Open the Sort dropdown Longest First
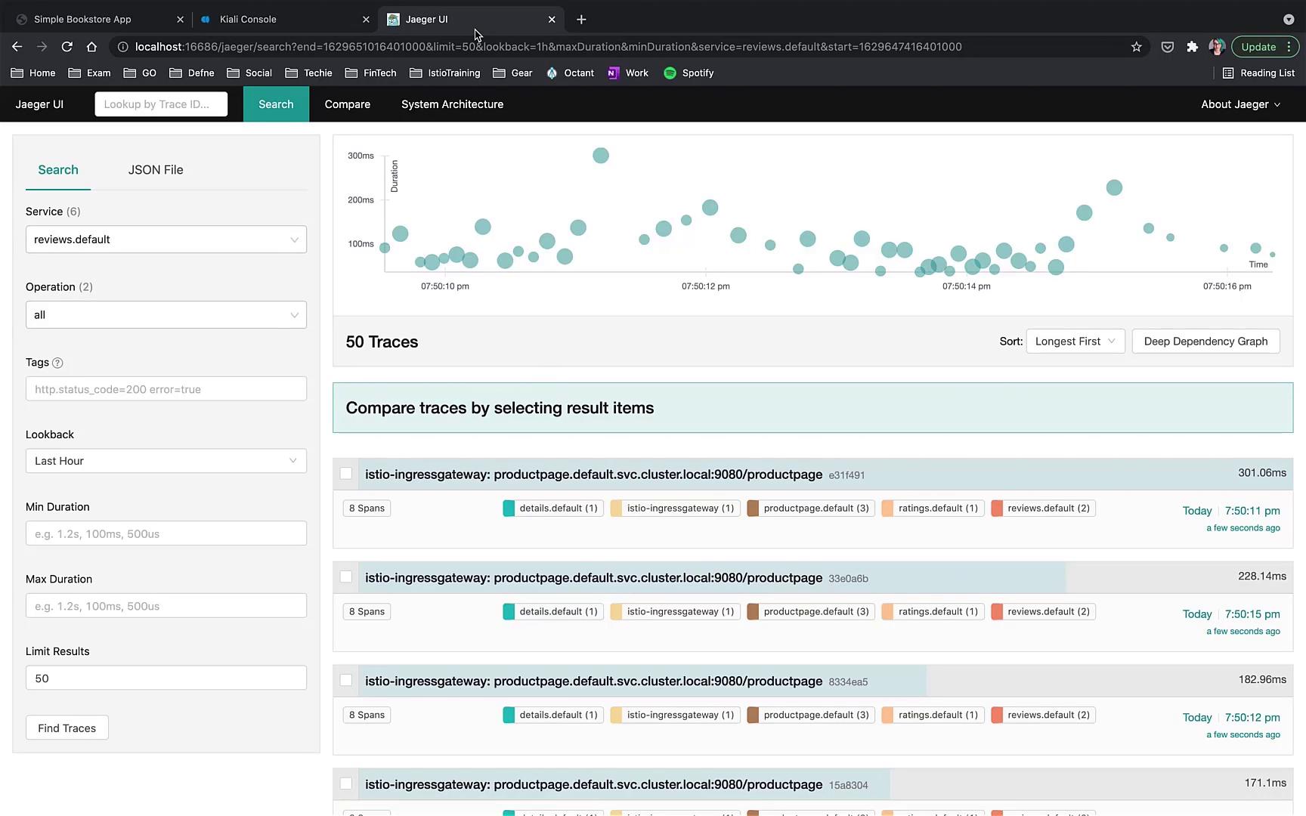Screen dimensions: 1306x816 (x=1075, y=342)
